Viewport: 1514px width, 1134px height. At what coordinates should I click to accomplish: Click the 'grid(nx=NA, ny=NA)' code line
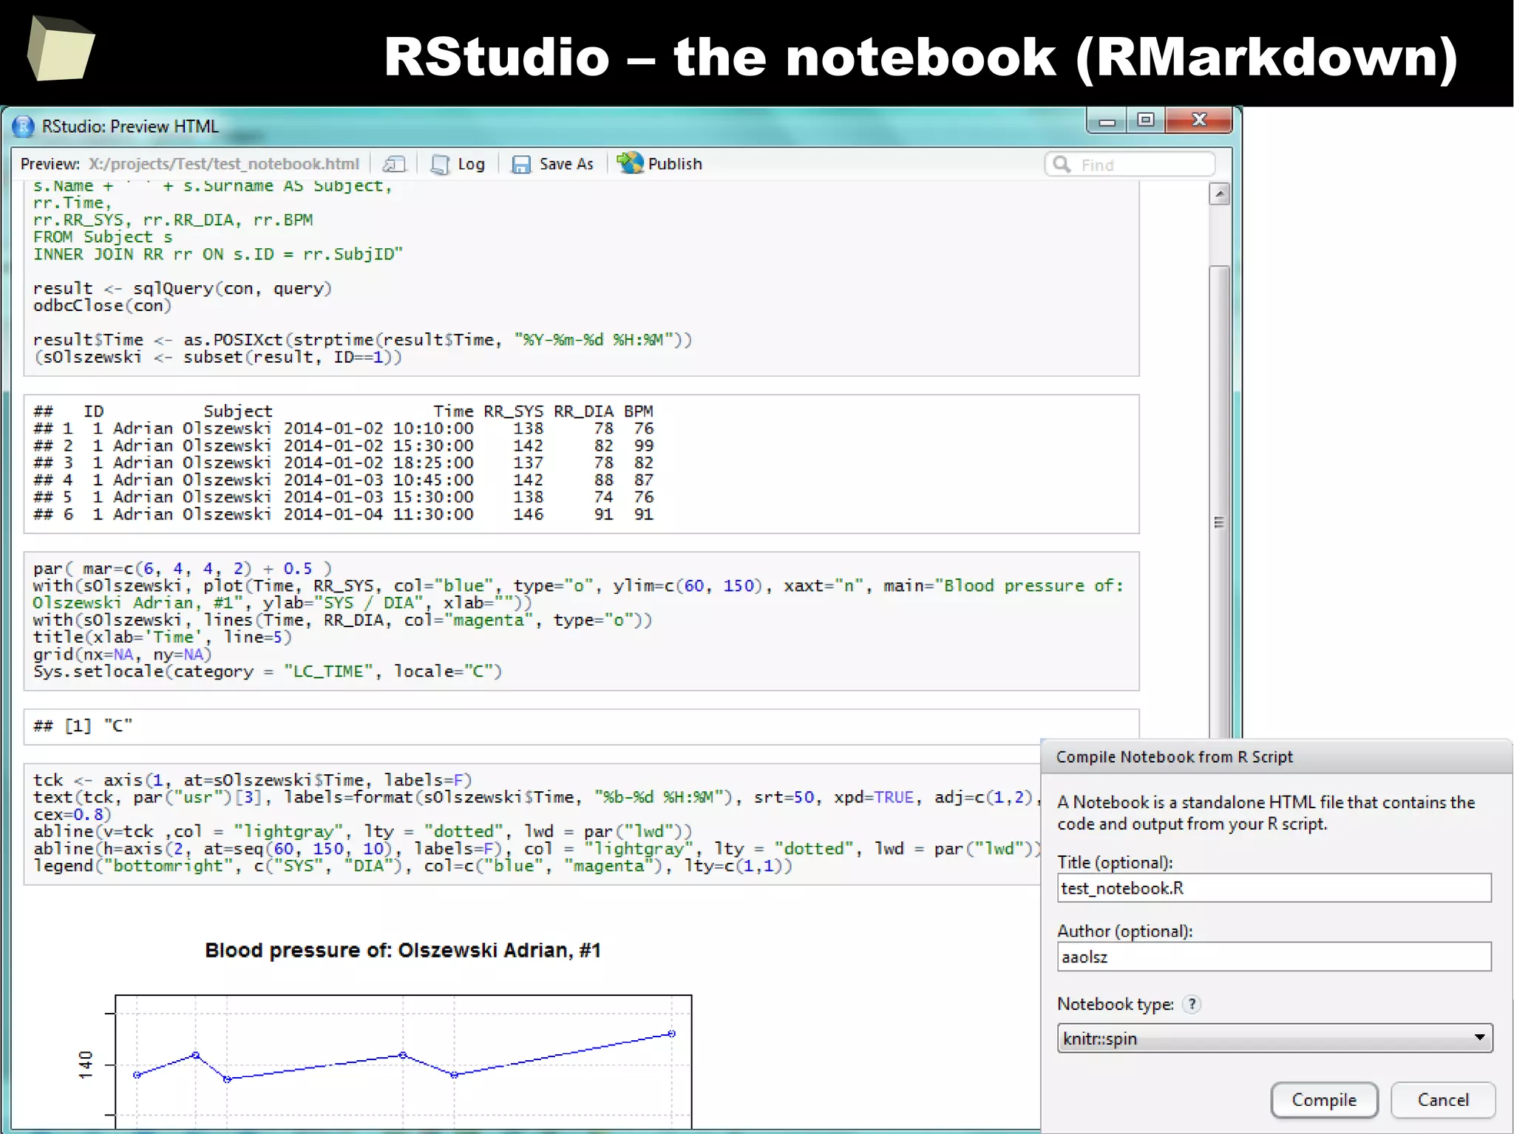[x=122, y=654]
